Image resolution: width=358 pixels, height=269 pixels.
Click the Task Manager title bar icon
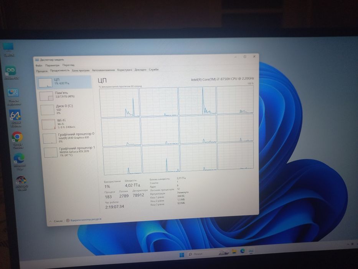[x=37, y=60]
